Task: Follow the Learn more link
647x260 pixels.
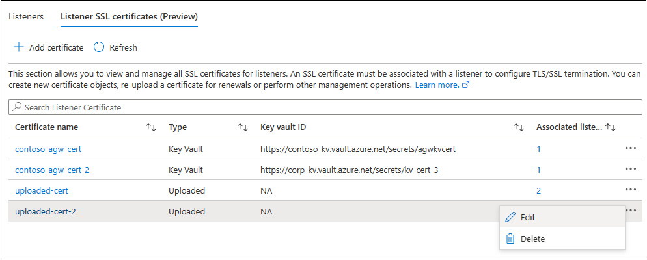Action: tap(437, 85)
